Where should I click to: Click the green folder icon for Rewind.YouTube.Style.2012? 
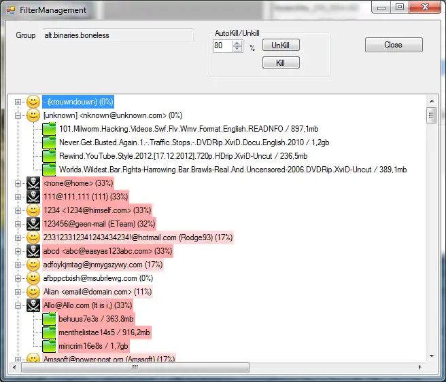click(x=49, y=156)
